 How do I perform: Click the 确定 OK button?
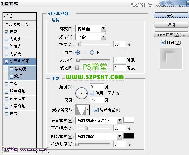(x=171, y=16)
